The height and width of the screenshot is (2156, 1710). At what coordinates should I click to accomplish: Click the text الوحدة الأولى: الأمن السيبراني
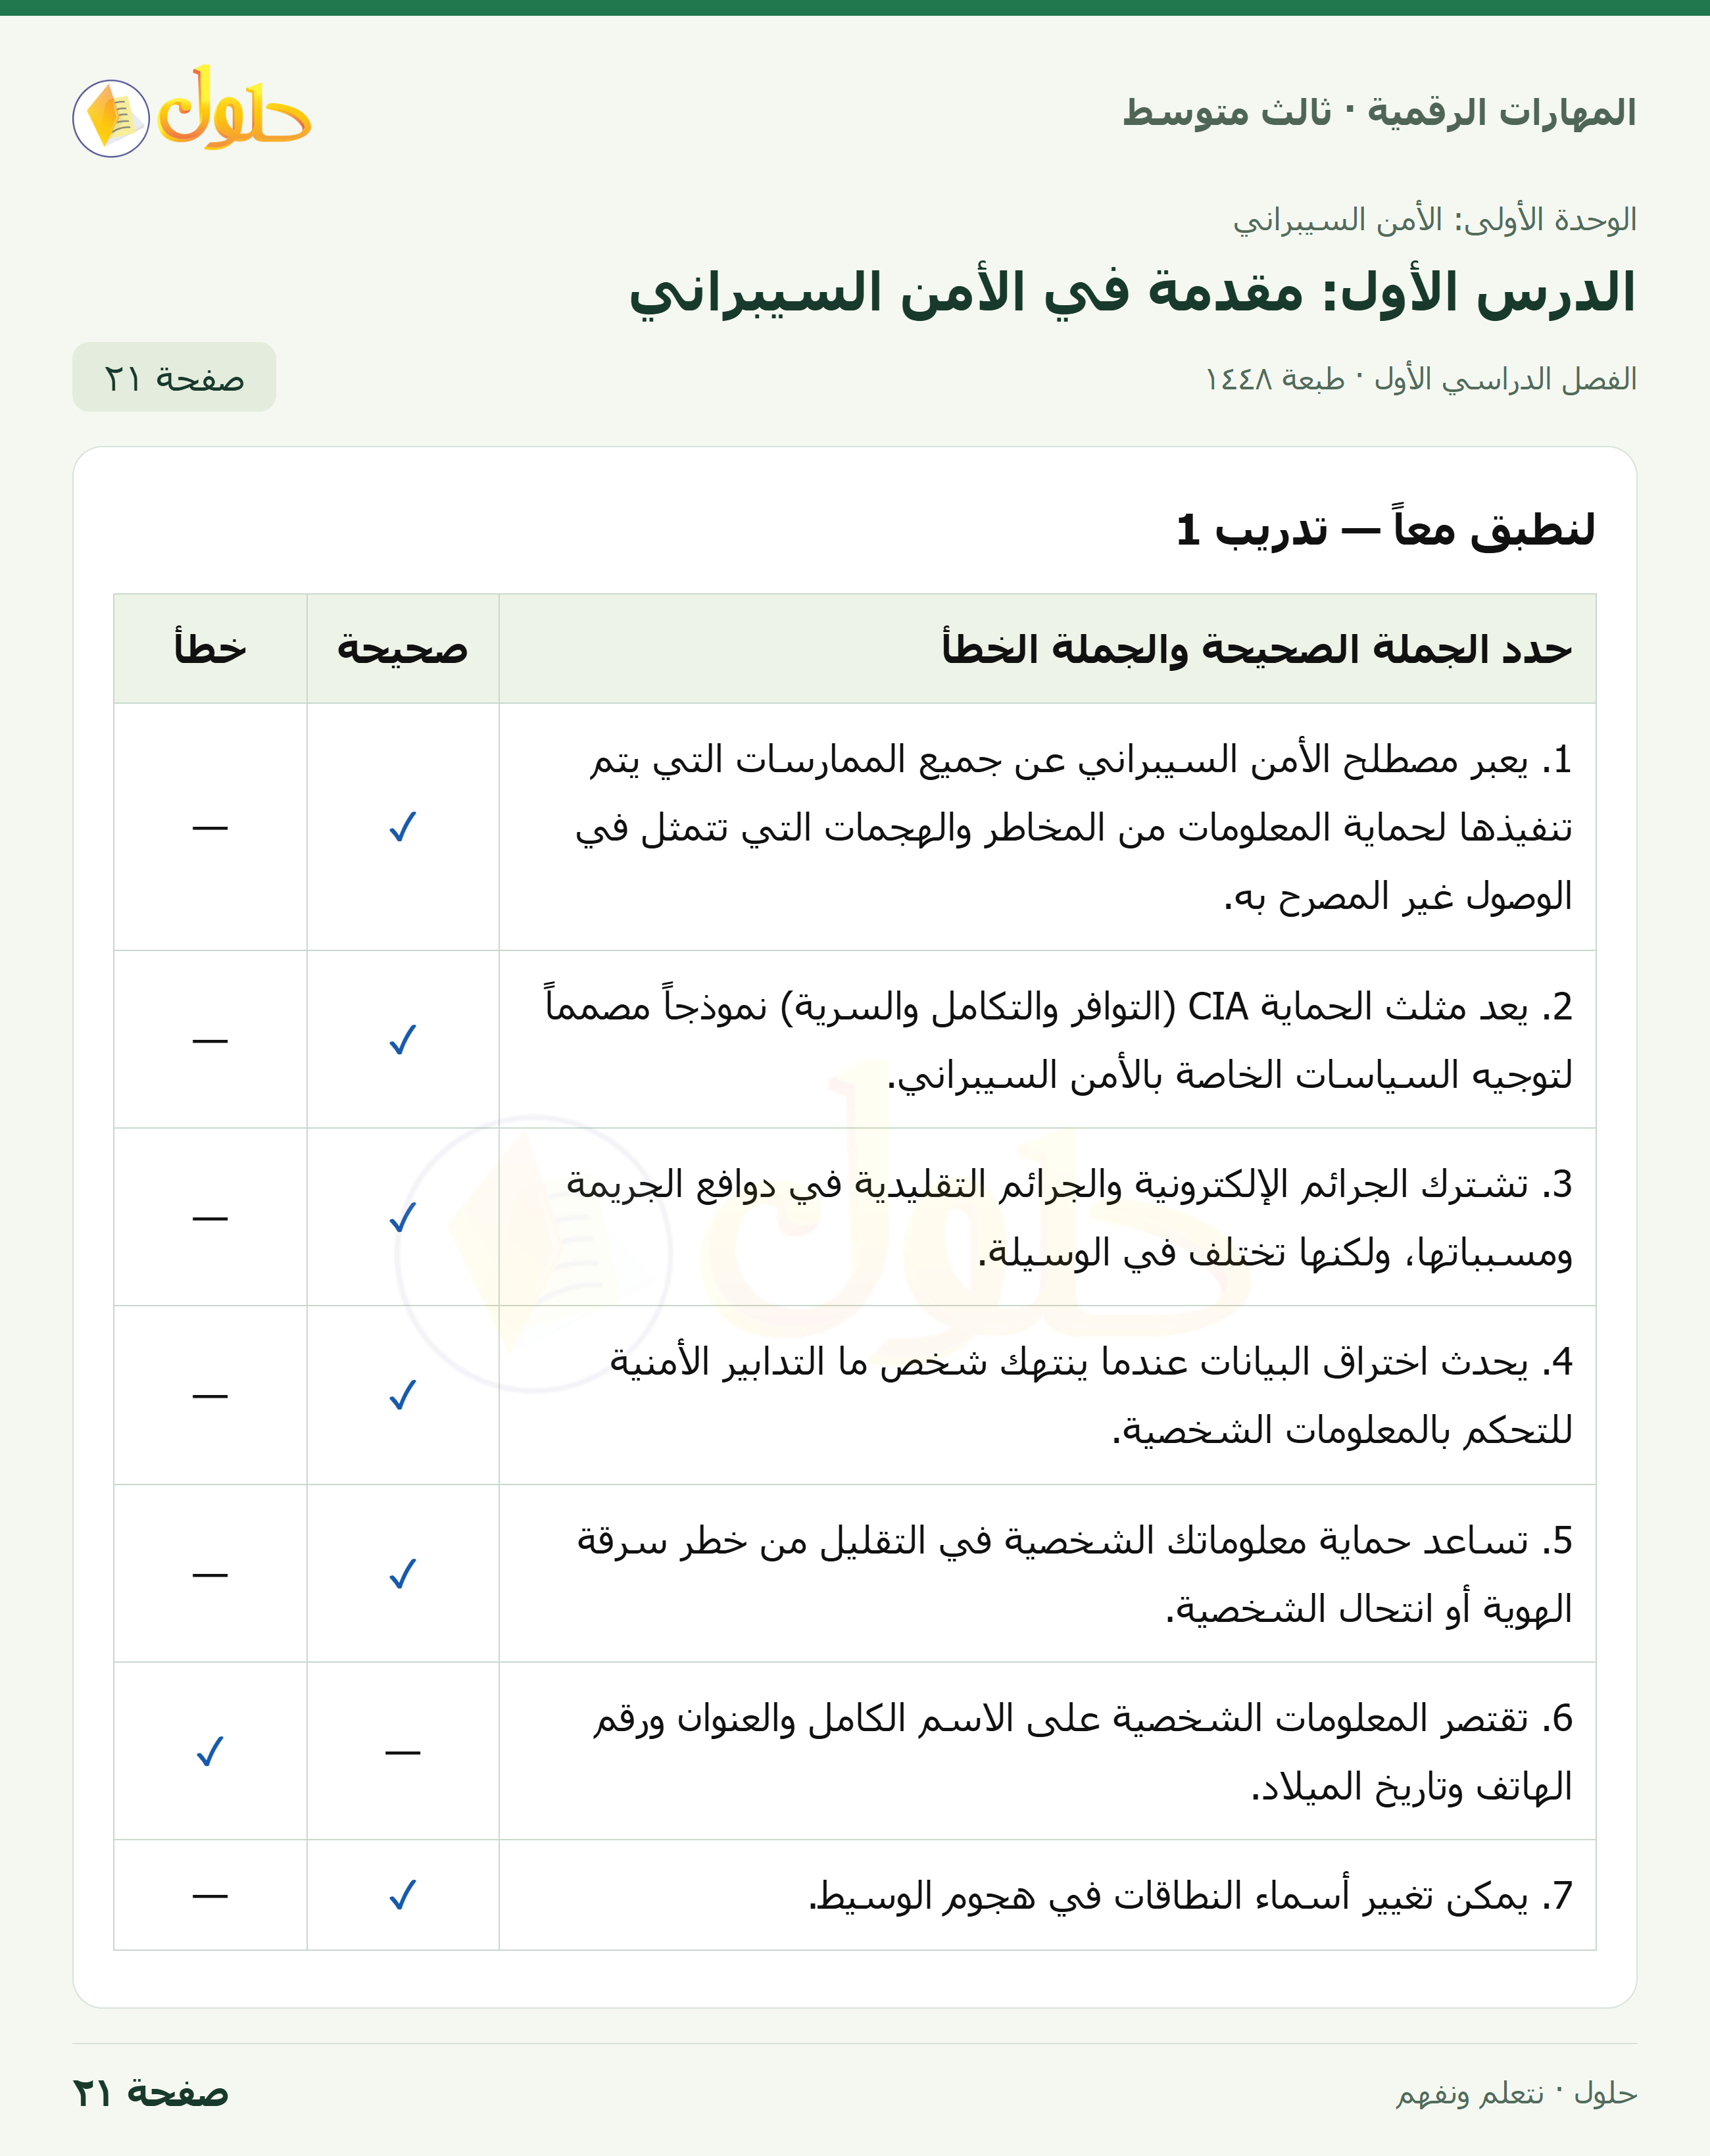pos(1435,219)
